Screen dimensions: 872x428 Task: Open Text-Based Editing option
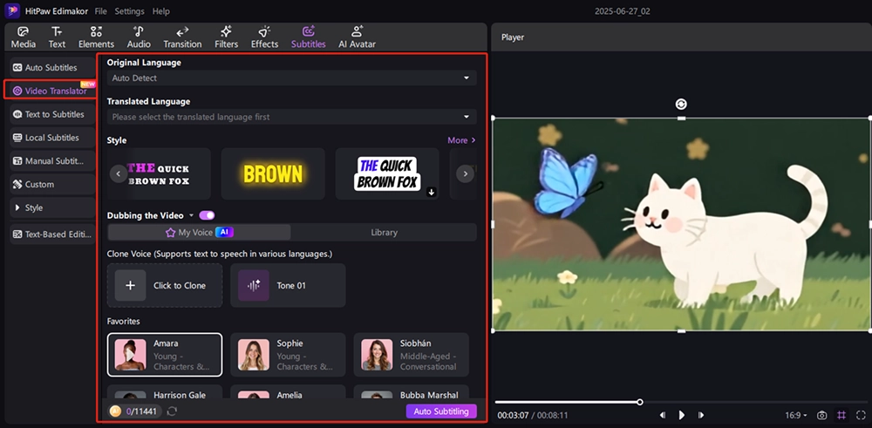point(52,234)
